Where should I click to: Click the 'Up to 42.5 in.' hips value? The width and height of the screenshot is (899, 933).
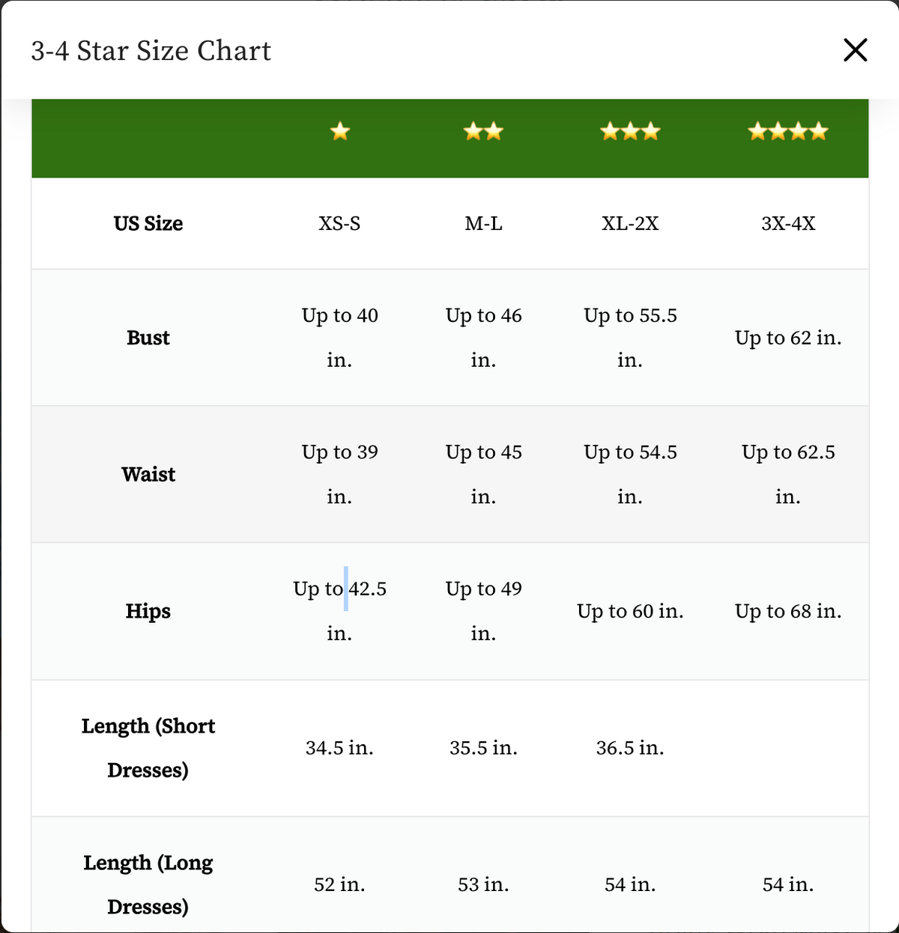point(339,611)
